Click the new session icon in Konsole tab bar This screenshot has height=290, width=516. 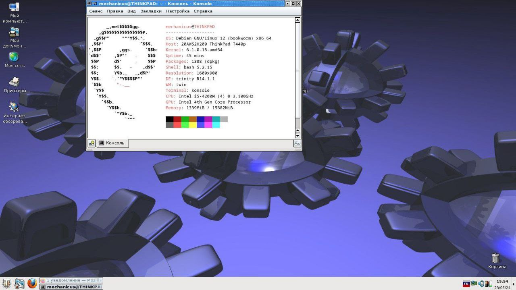pyautogui.click(x=92, y=143)
